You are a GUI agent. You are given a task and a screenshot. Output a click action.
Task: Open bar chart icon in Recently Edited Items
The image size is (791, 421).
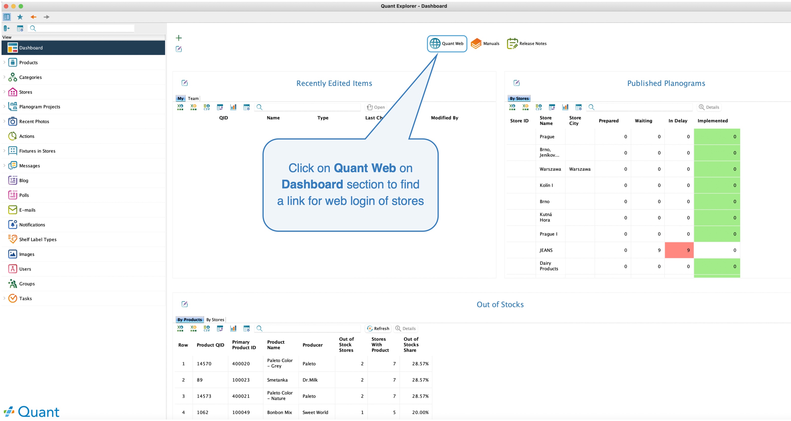pos(233,107)
